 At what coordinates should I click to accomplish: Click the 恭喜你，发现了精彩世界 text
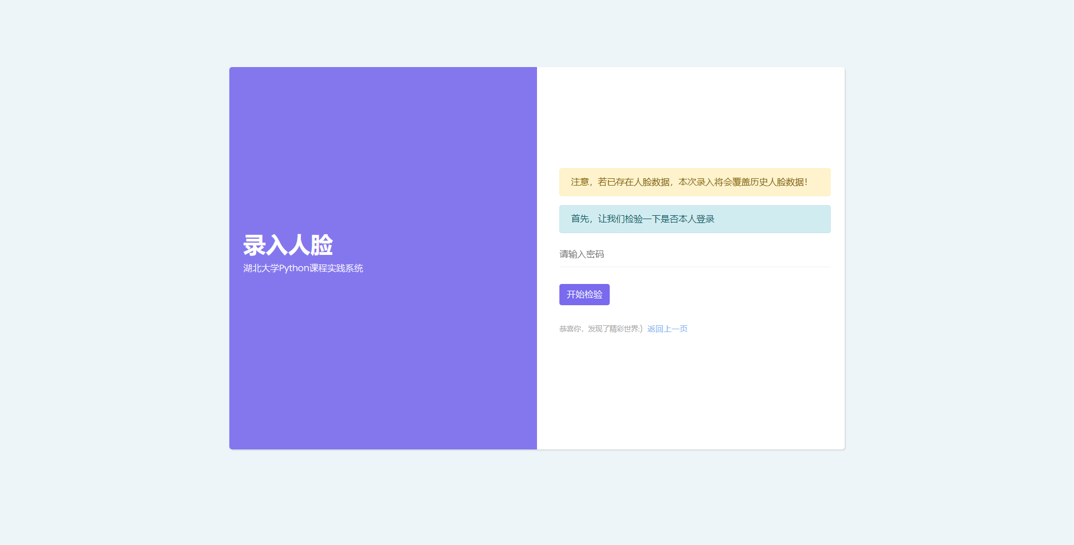pos(601,329)
